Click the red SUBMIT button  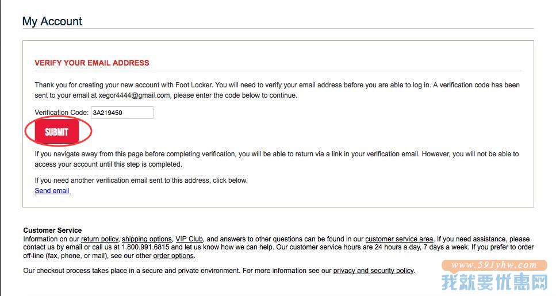tap(57, 132)
